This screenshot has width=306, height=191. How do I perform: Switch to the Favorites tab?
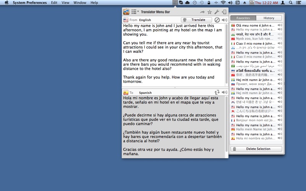click(x=243, y=18)
